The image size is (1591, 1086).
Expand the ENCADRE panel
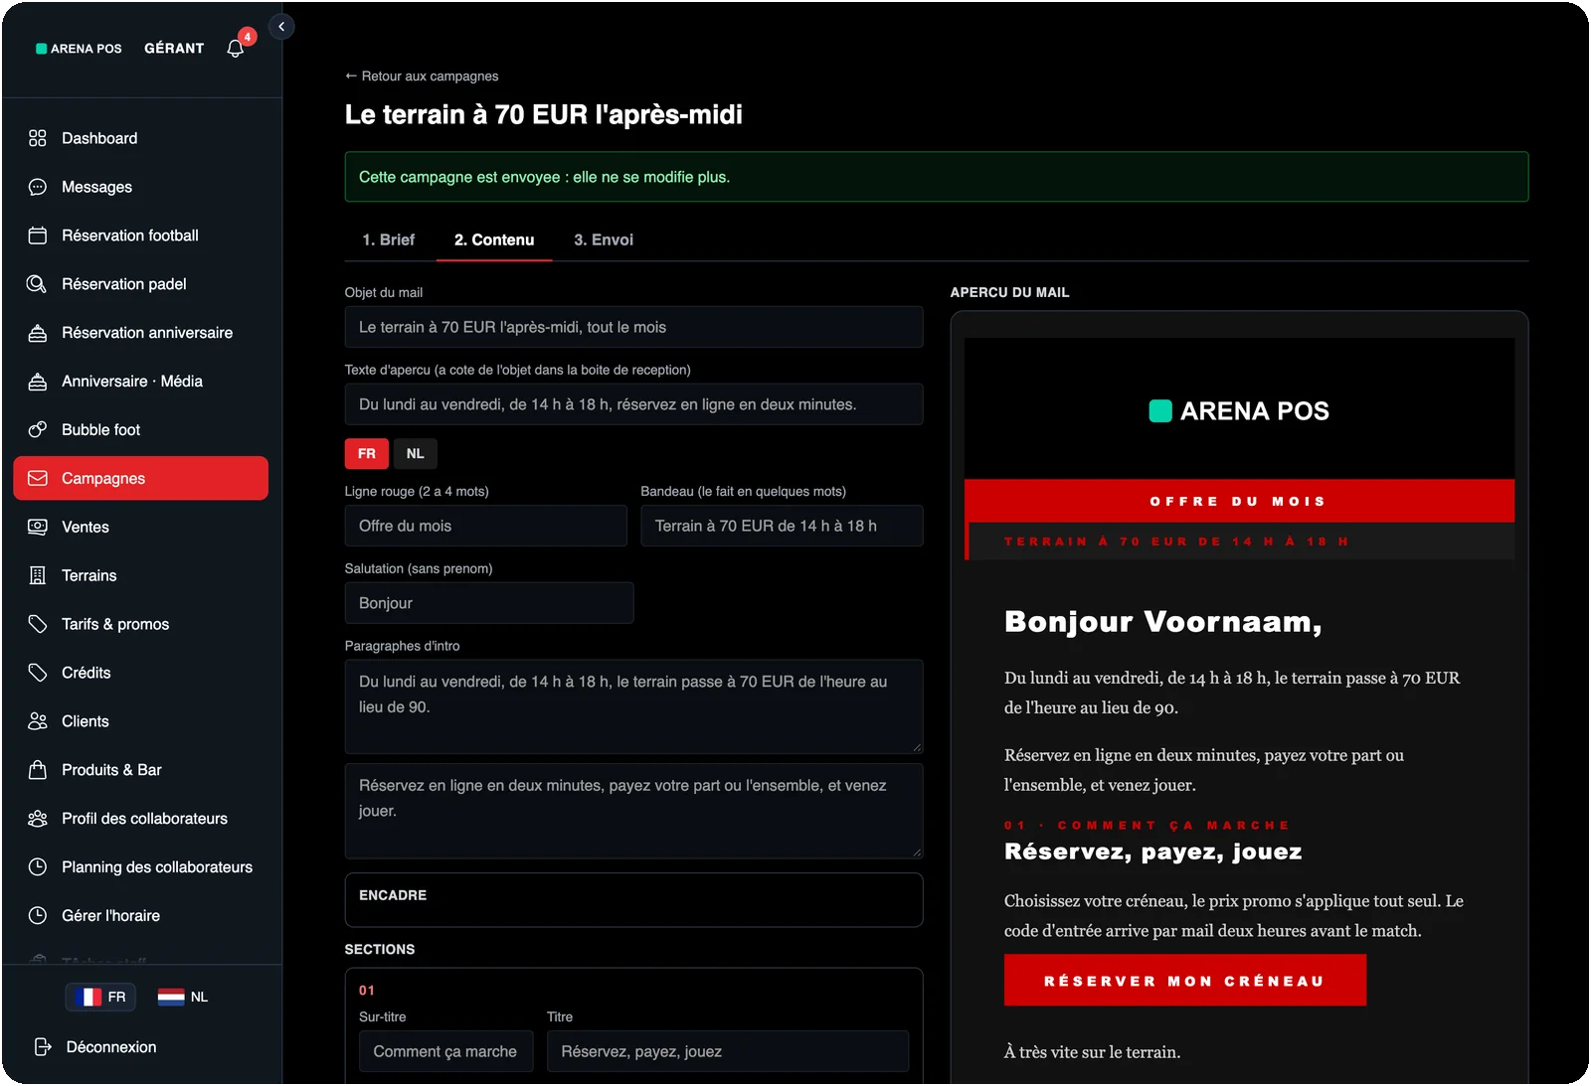(633, 900)
